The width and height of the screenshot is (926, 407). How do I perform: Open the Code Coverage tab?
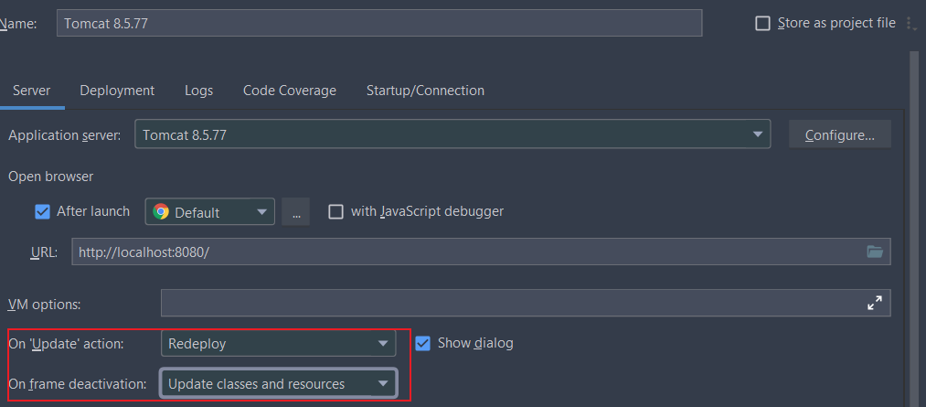(290, 91)
